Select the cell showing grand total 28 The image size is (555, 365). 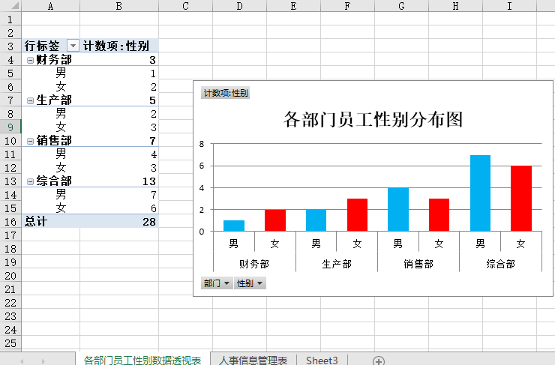[x=120, y=222]
